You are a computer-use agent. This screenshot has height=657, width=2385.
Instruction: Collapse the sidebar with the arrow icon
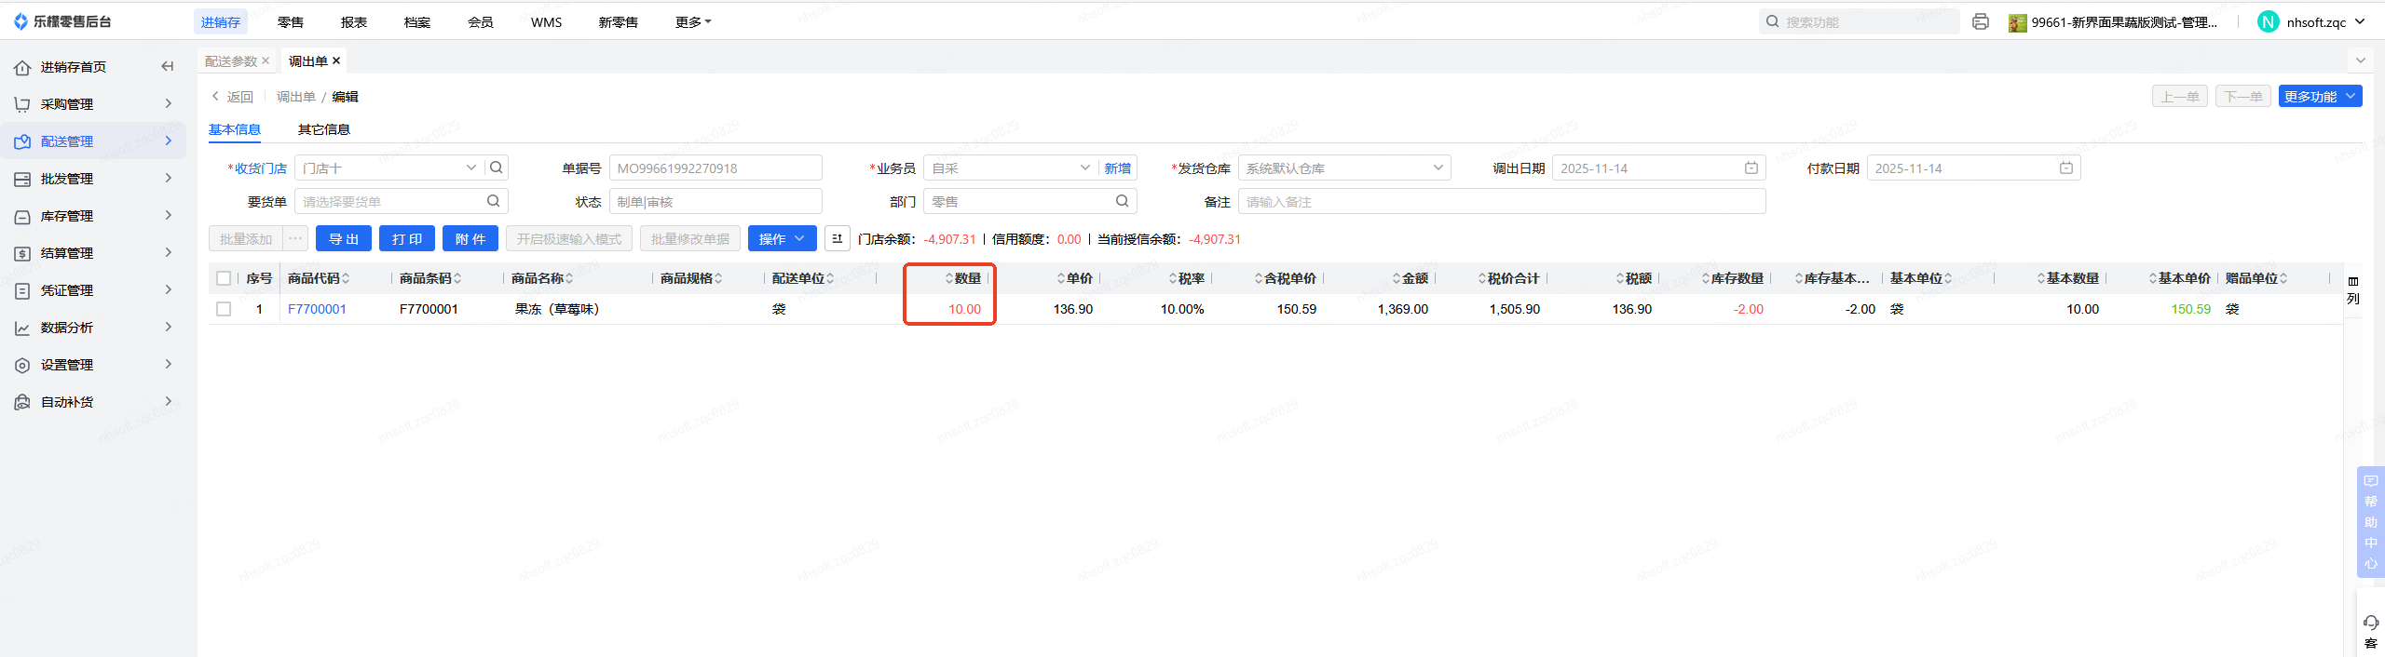pyautogui.click(x=168, y=66)
